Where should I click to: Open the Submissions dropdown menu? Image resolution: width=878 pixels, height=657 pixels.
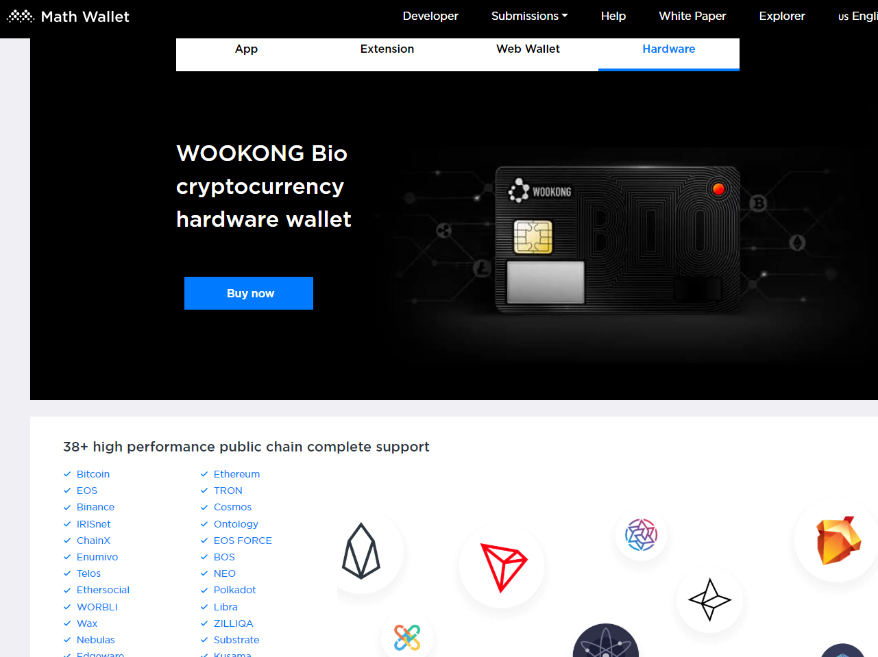pos(529,16)
